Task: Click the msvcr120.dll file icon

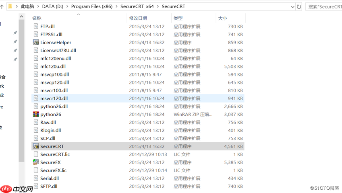Action: point(36,99)
